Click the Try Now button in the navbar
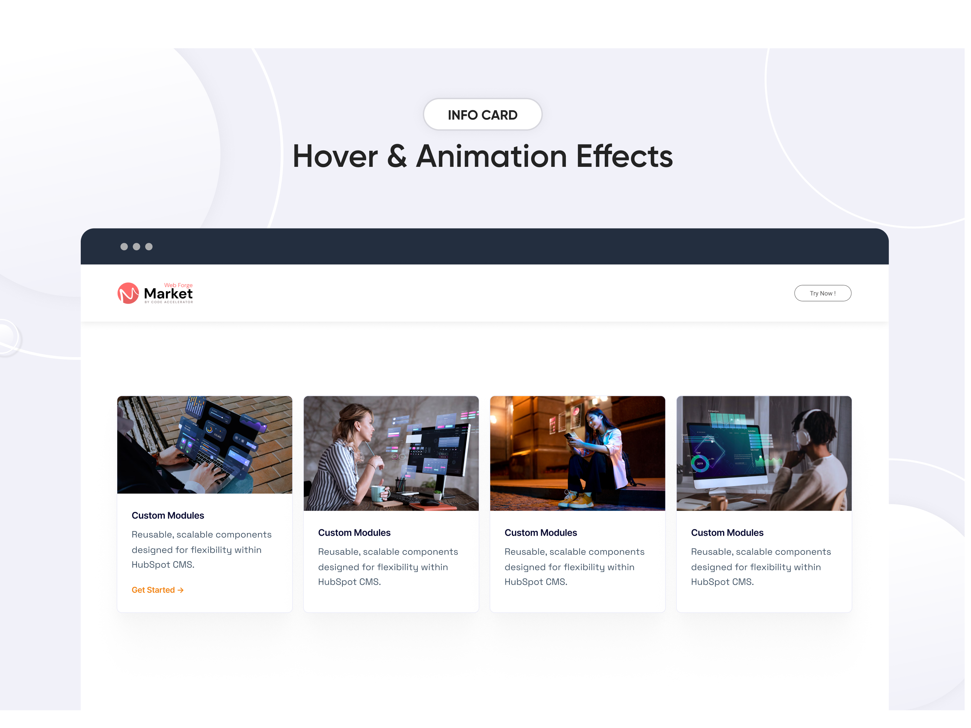This screenshot has height=728, width=971. tap(823, 293)
